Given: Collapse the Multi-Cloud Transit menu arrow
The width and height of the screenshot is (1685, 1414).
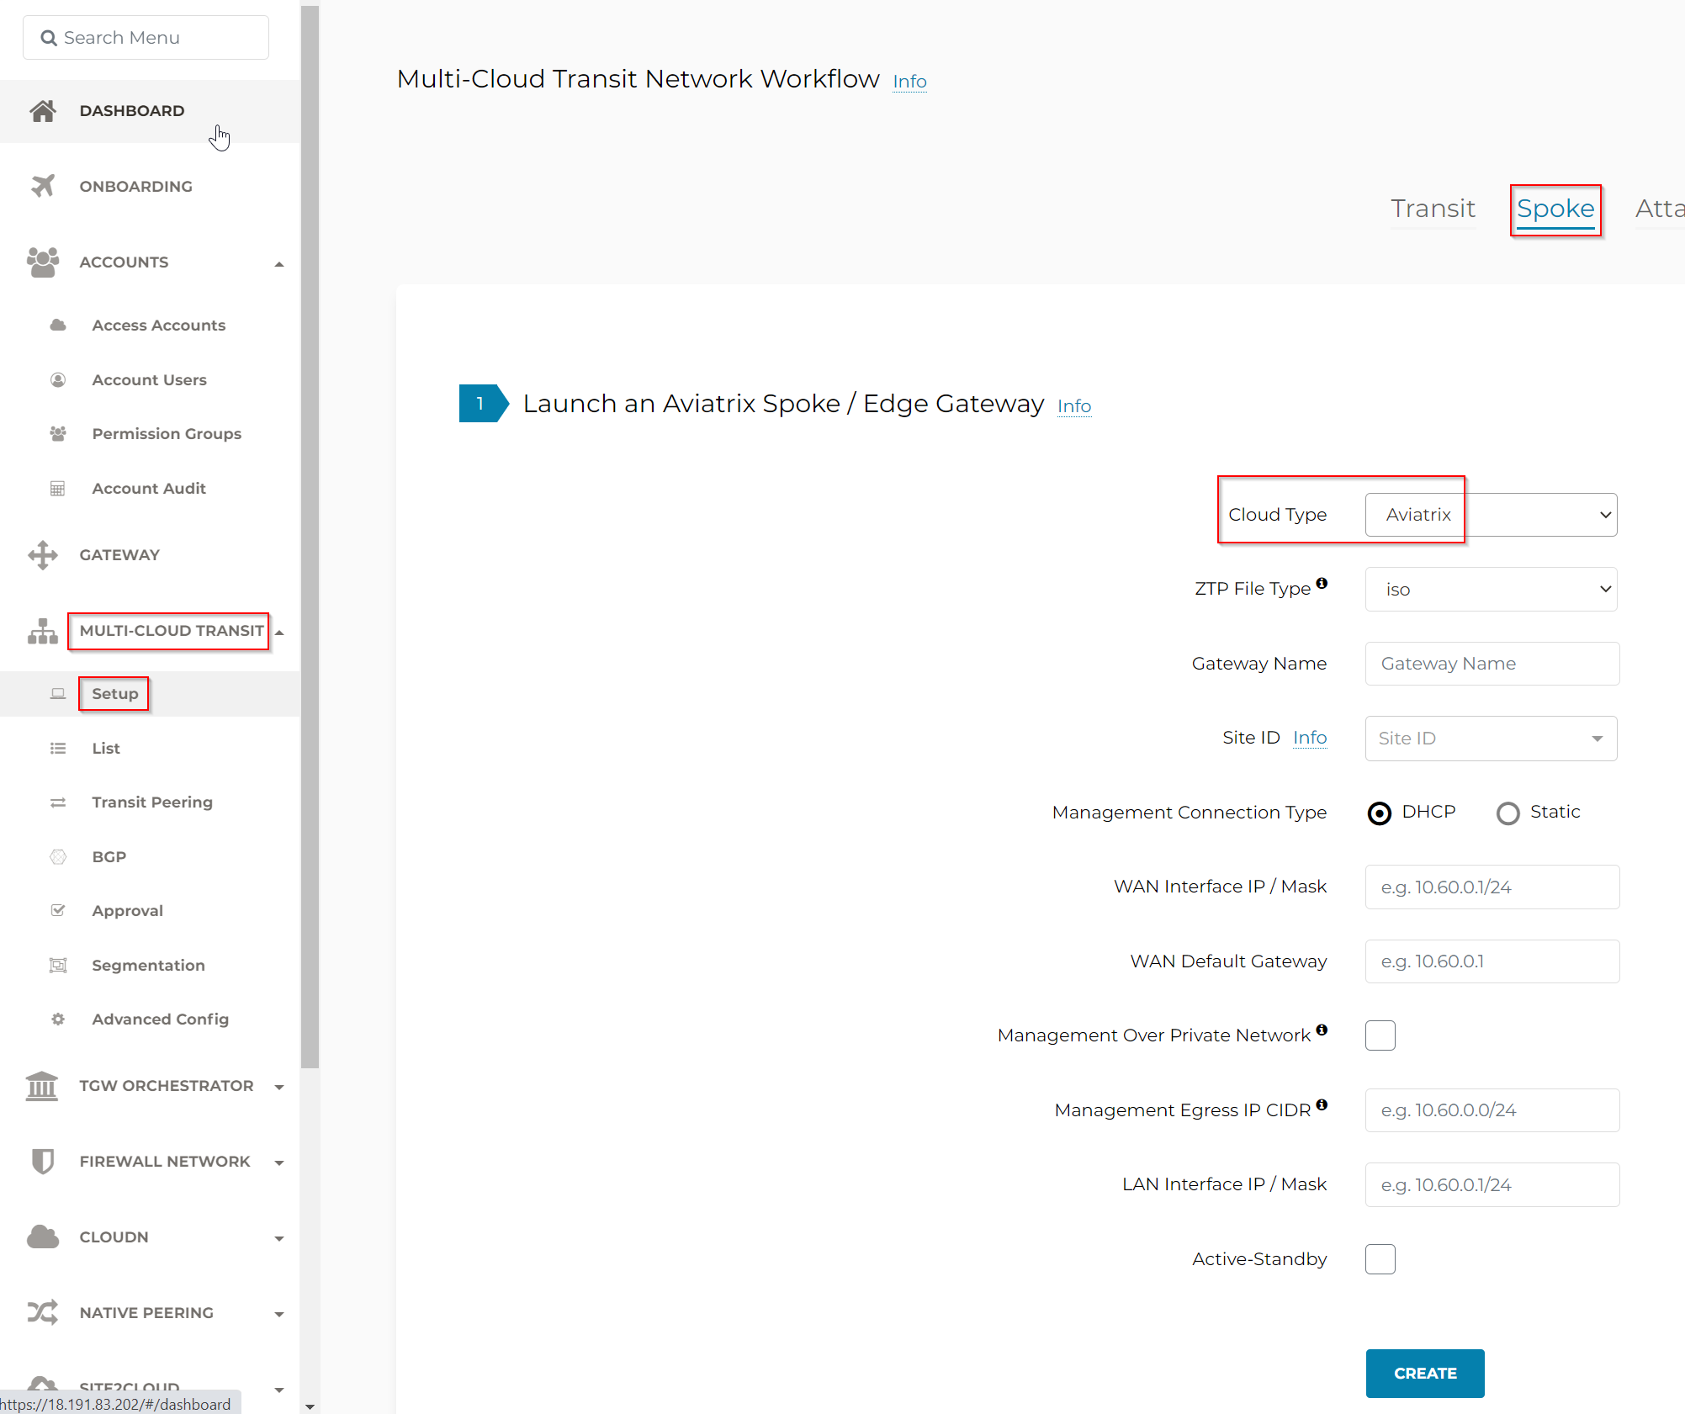Looking at the screenshot, I should tap(279, 633).
